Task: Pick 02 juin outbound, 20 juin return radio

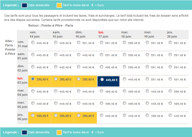Action: [x=170, y=67]
